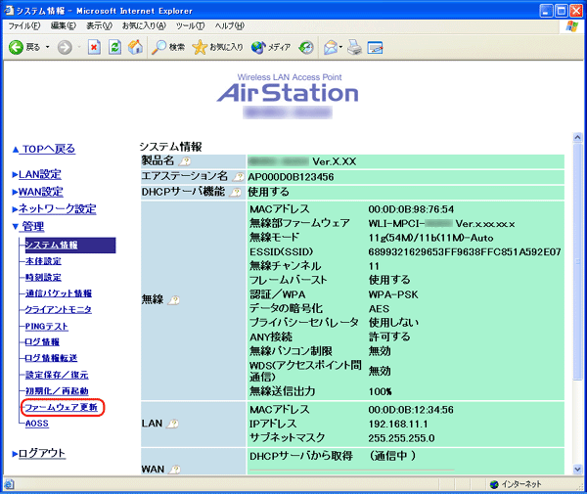Click the IE title bar page icon
587x494 pixels.
pyautogui.click(x=9, y=10)
